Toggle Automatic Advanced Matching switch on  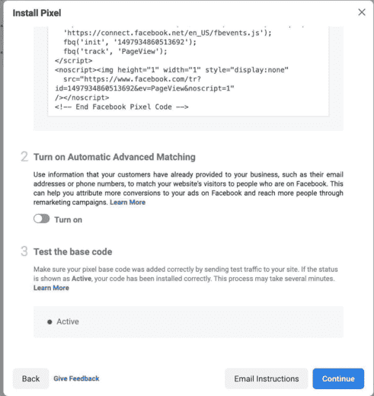(x=42, y=219)
